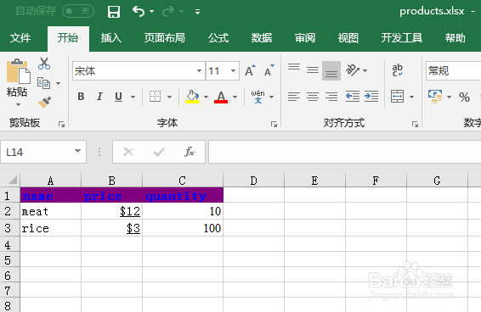Expand the Paste (粘贴) options arrow
Image resolution: width=481 pixels, height=312 pixels.
(18, 105)
